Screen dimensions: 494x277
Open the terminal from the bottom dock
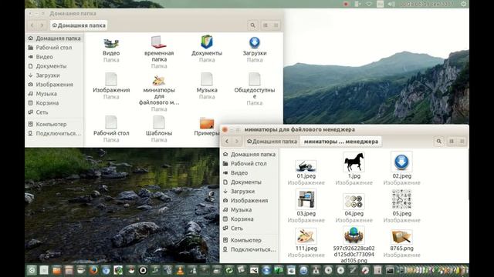pyautogui.click(x=390, y=270)
